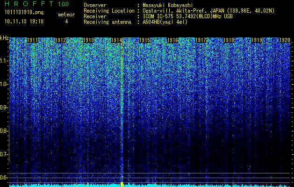Click the Receiving Location label
The height and width of the screenshot is (187, 294).
(x=109, y=11)
